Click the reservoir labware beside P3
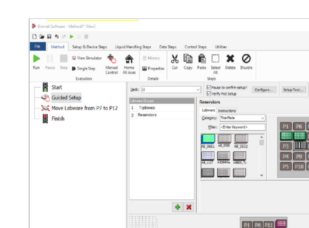This screenshot has height=228, width=309. [x=300, y=146]
